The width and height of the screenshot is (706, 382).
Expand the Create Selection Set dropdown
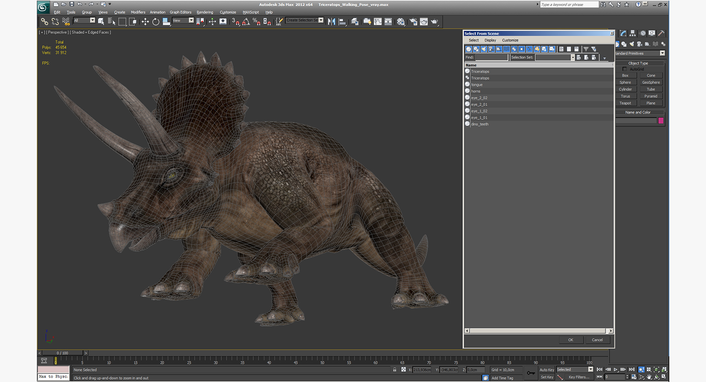(321, 20)
